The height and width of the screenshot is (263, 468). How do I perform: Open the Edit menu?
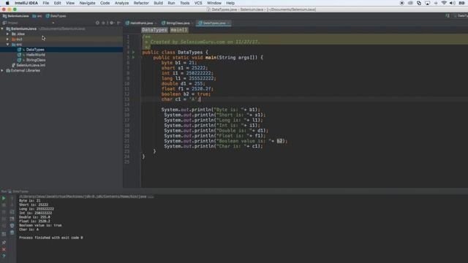[57, 3]
